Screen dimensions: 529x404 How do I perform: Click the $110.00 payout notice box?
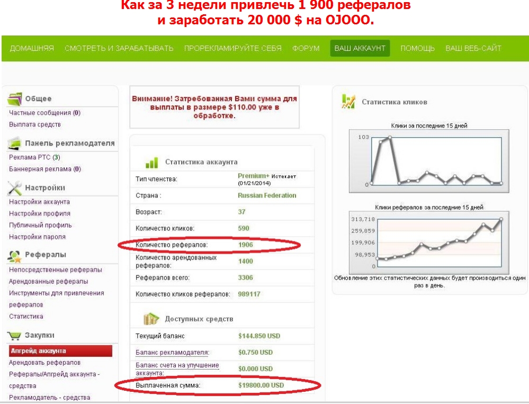[x=214, y=107]
